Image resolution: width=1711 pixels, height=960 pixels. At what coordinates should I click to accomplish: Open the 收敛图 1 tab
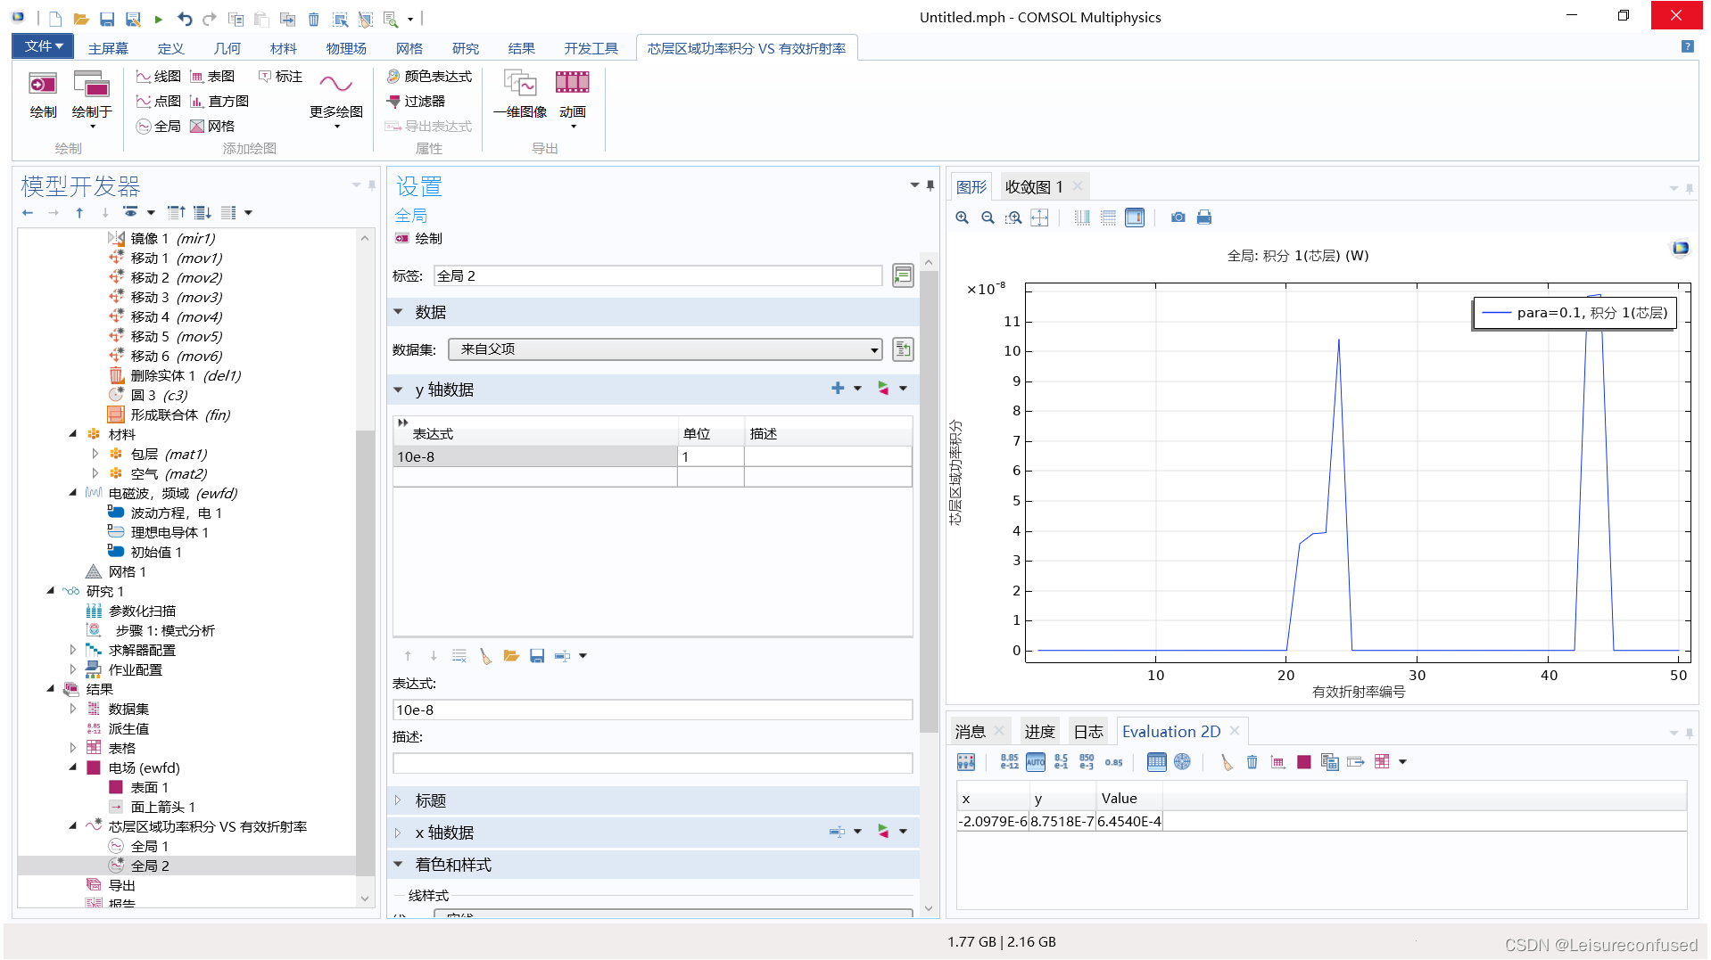coord(1034,187)
